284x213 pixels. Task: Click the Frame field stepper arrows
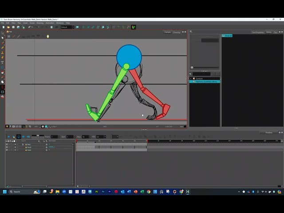click(x=59, y=137)
